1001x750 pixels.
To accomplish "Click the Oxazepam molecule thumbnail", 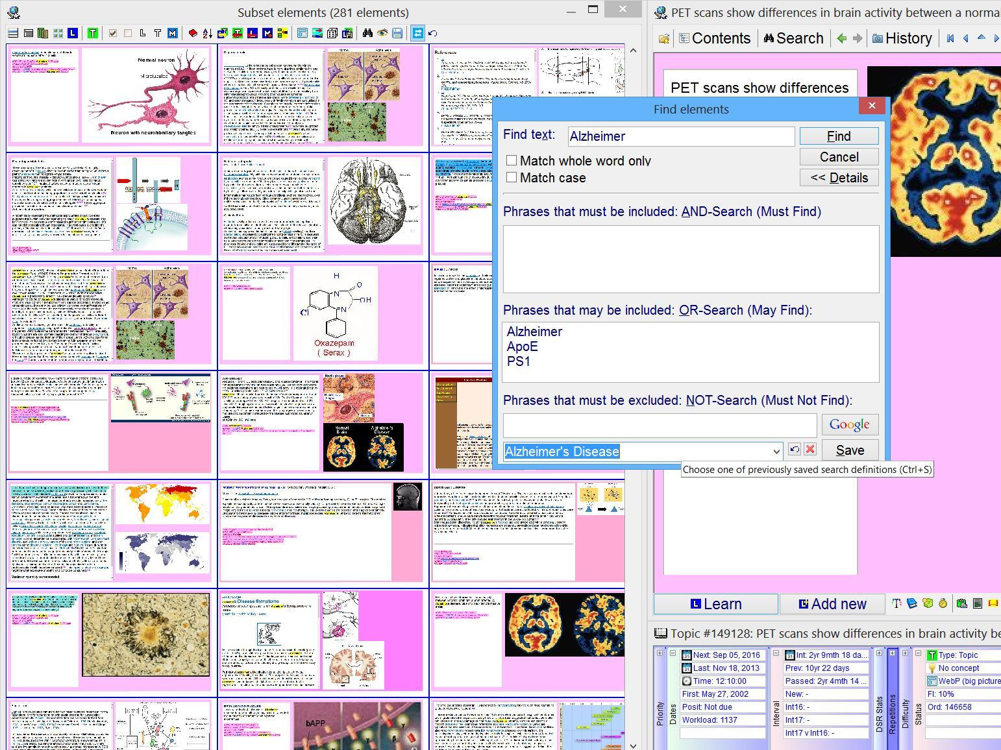I will [335, 313].
